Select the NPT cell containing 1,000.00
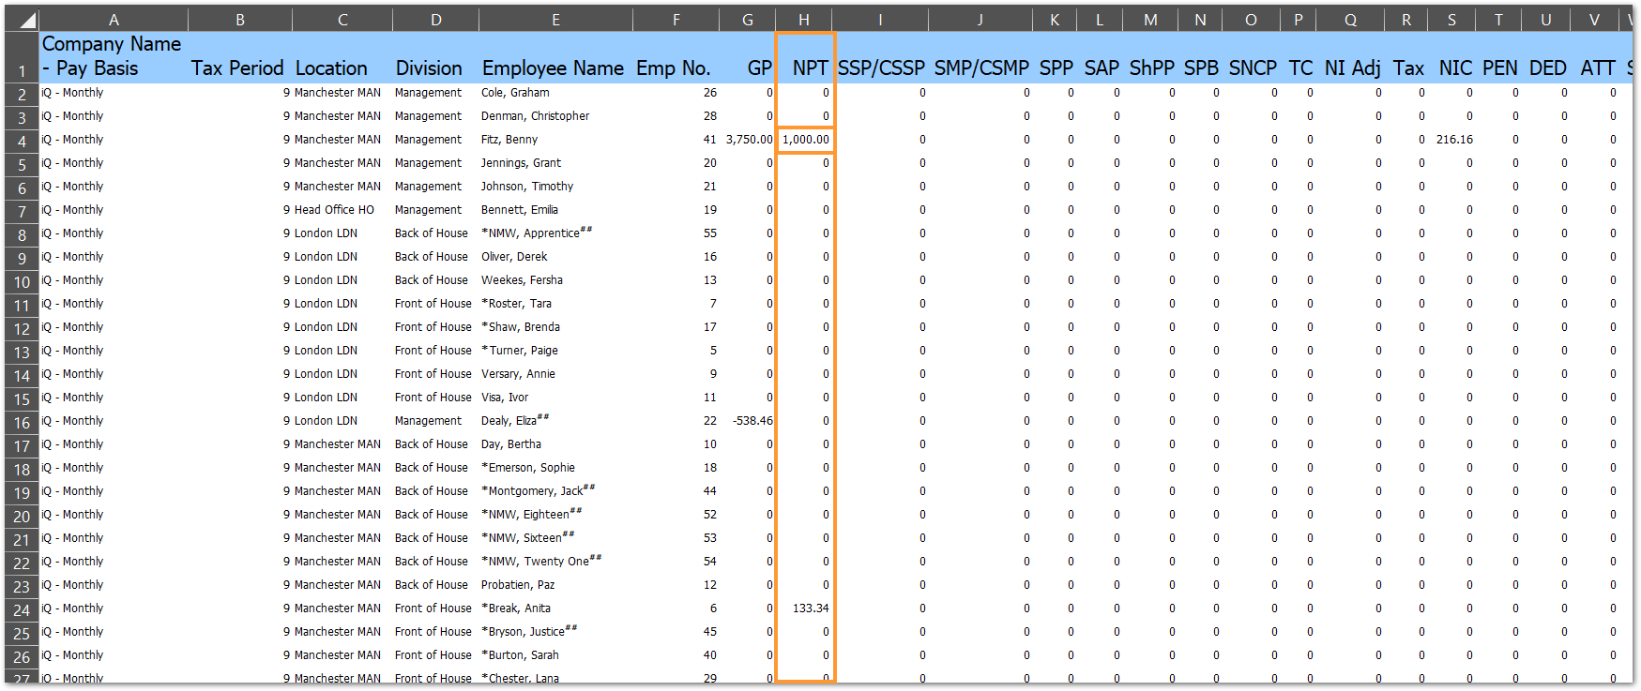1641x691 pixels. 805,140
